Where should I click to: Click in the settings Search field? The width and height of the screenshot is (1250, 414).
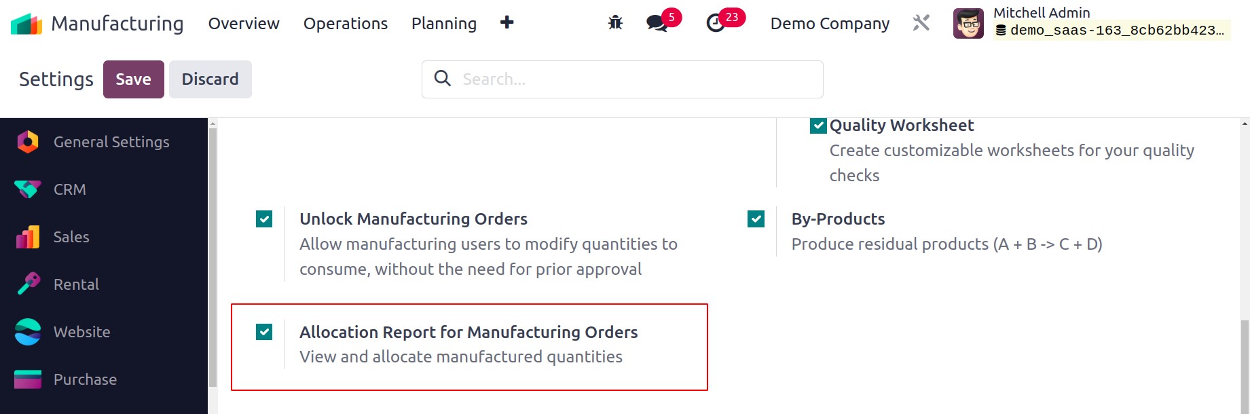(x=622, y=79)
